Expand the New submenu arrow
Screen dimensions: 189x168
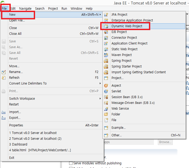point(100,15)
